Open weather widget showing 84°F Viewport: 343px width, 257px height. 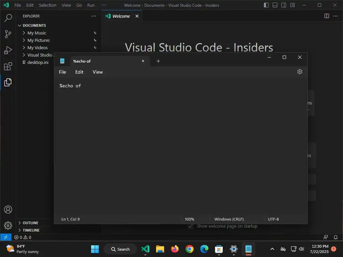[x=22, y=249]
